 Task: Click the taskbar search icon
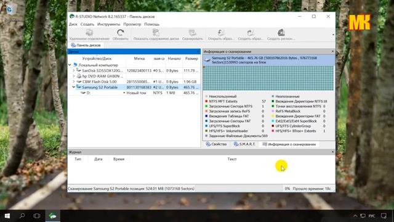(22, 216)
